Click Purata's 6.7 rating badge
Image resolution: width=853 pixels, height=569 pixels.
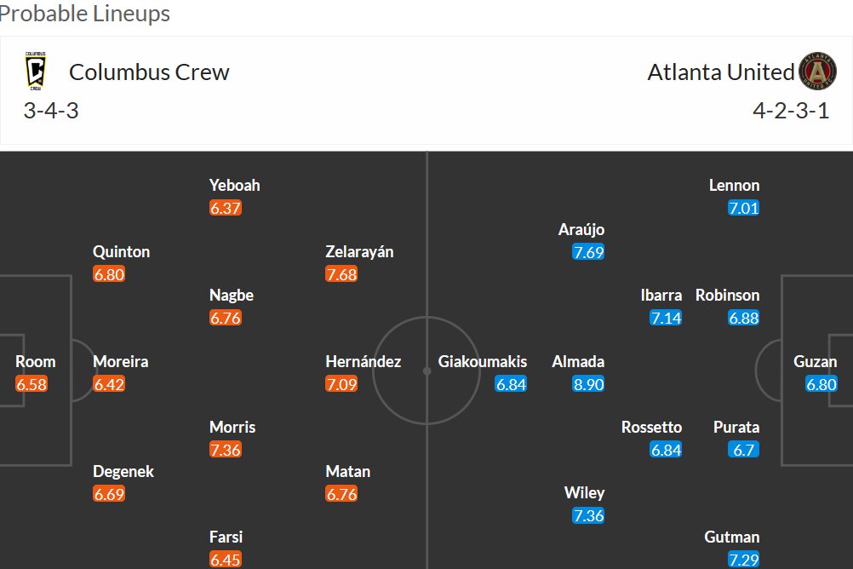pyautogui.click(x=743, y=449)
